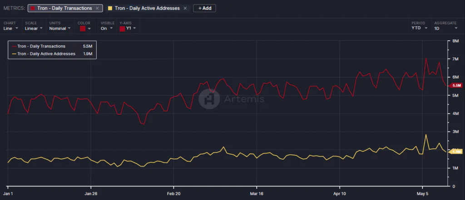This screenshot has width=465, height=200.
Task: Select the Tron - Daily Active Addresses chip
Action: [148, 8]
